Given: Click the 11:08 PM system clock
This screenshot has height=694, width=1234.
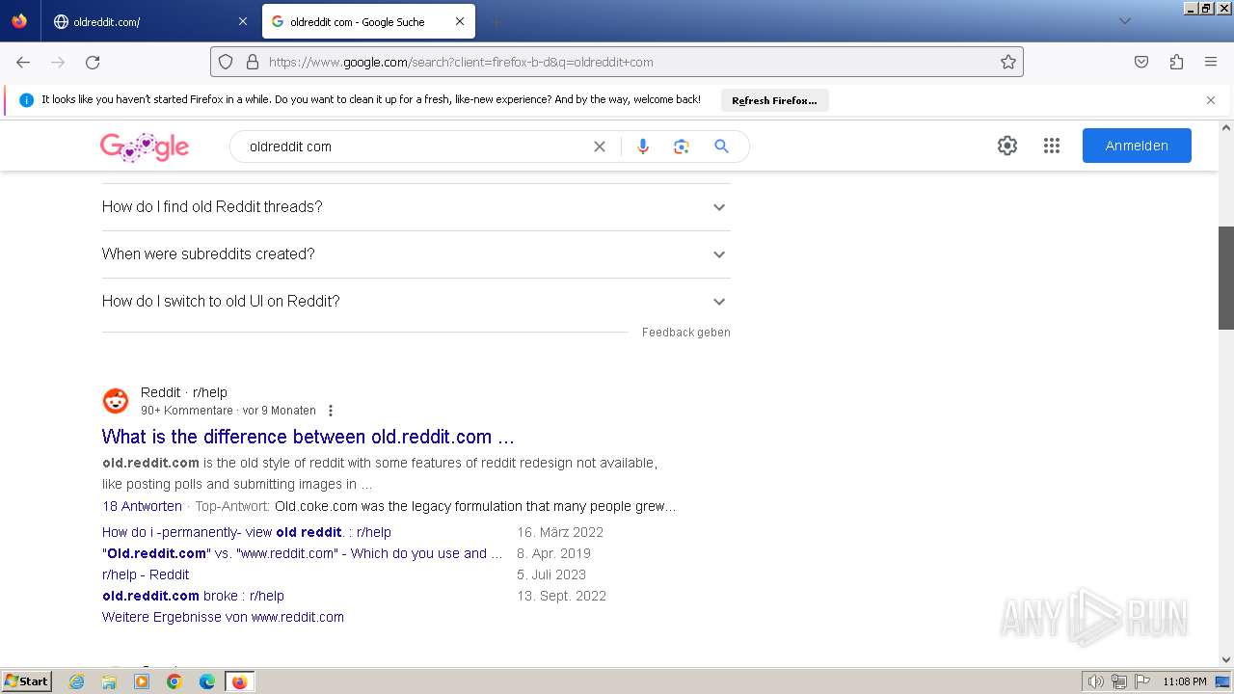Looking at the screenshot, I should point(1185,681).
